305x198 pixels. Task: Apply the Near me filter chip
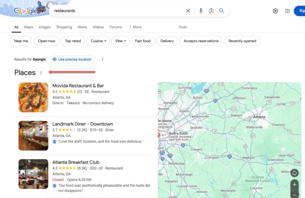[x=21, y=41]
